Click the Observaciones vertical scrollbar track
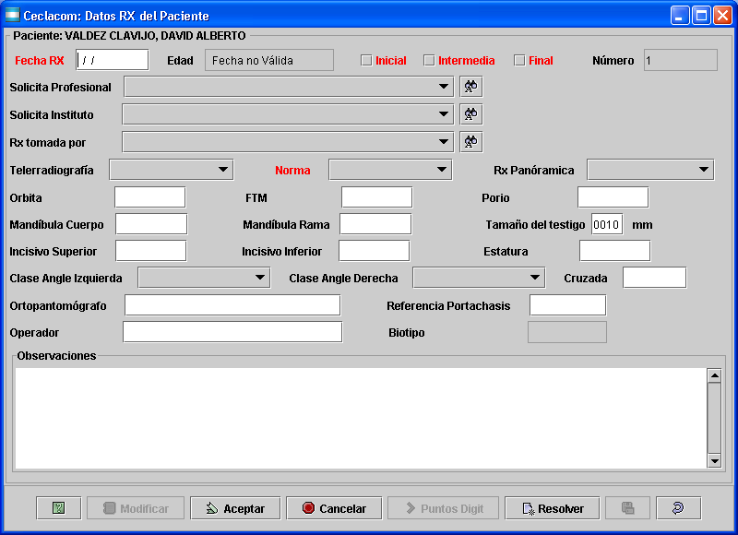The height and width of the screenshot is (535, 738). [714, 418]
